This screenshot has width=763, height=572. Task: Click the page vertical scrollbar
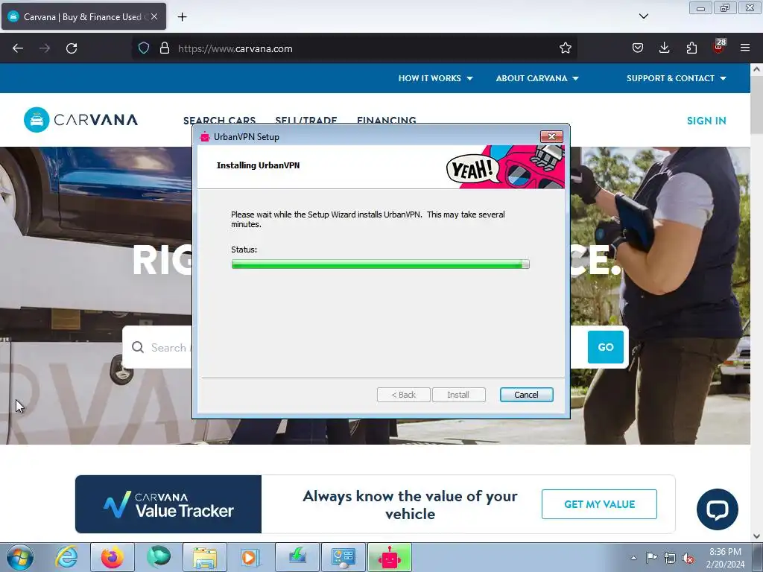(x=756, y=302)
